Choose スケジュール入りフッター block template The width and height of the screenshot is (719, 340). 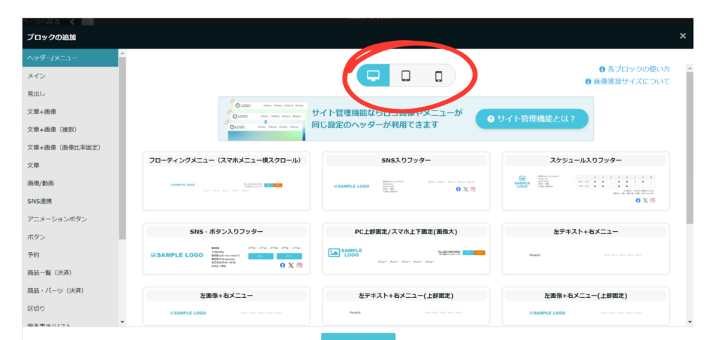coord(586,181)
